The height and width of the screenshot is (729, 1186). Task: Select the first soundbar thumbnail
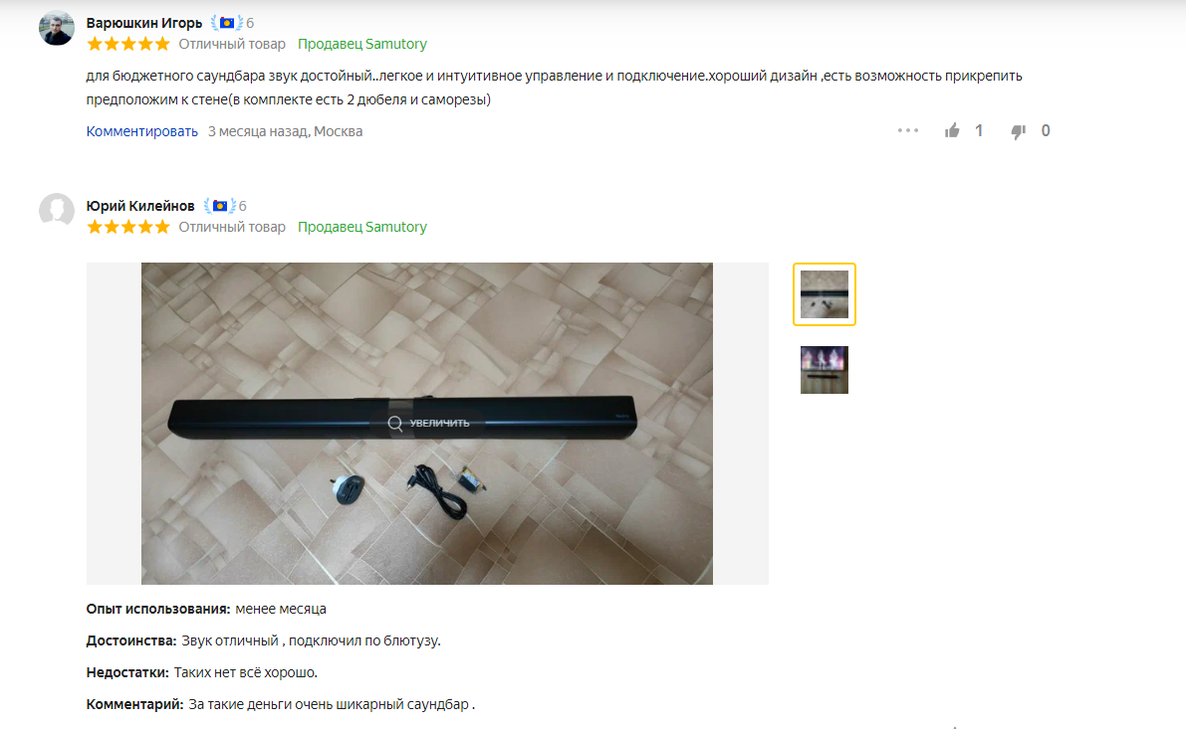click(825, 294)
